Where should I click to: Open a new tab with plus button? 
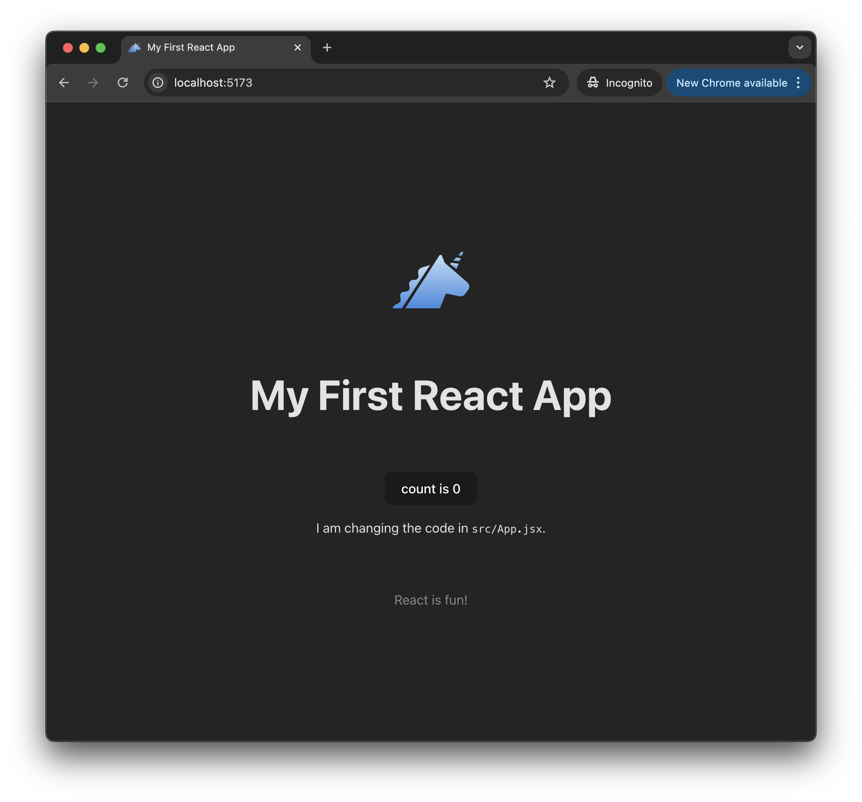(327, 48)
